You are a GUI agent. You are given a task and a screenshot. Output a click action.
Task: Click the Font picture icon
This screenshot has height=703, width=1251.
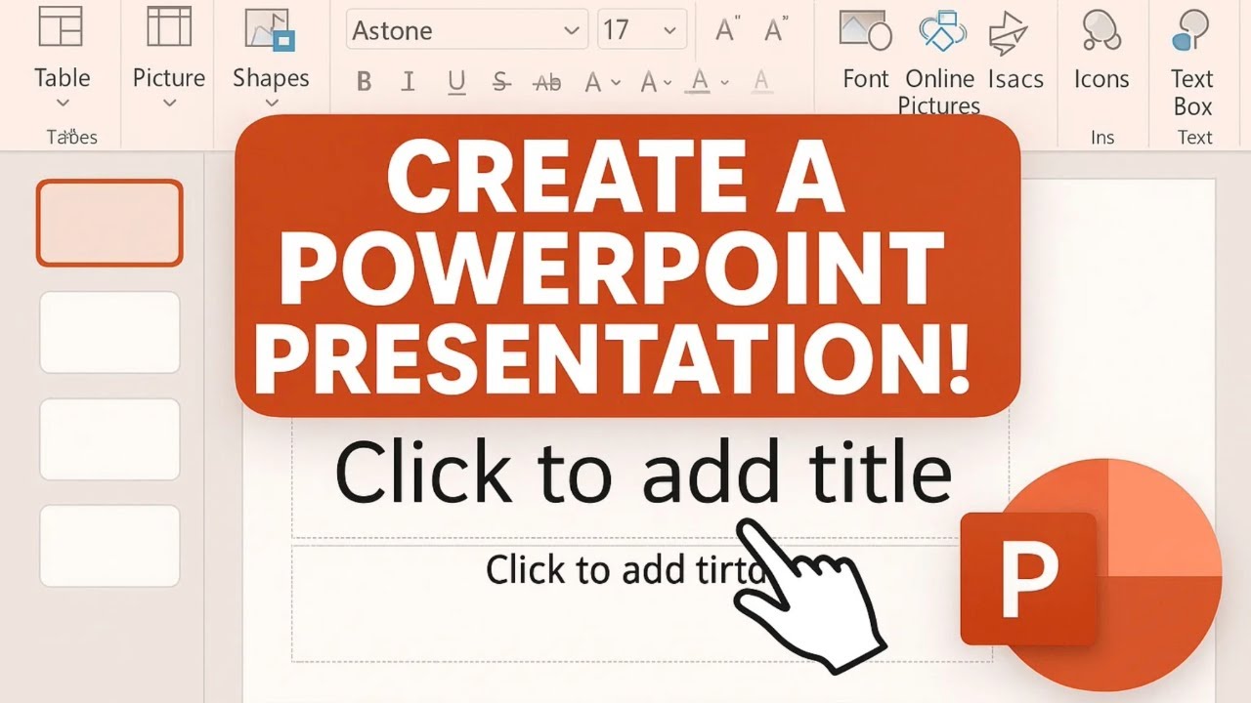[865, 30]
